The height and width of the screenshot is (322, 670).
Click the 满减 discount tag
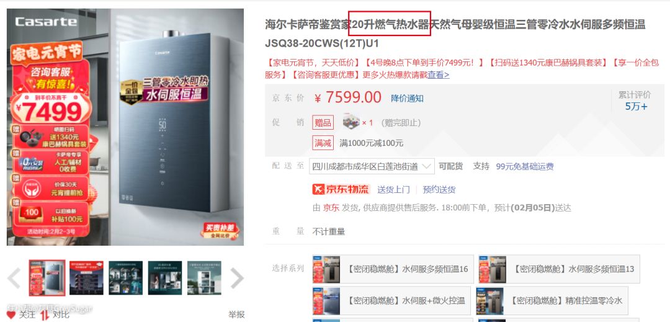coord(323,143)
